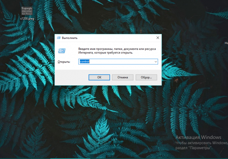Screen dimensions: 228x159
Task: Click the highlighted "control" text
Action: point(84,62)
